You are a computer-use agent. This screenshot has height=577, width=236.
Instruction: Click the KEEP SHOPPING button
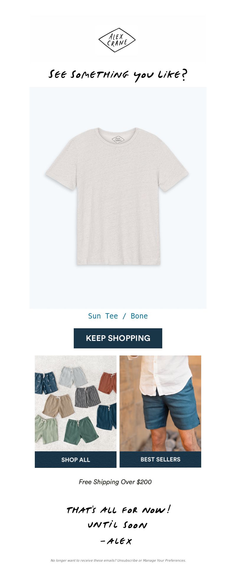point(118,338)
